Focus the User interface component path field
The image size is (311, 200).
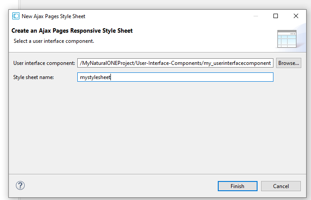[175, 63]
